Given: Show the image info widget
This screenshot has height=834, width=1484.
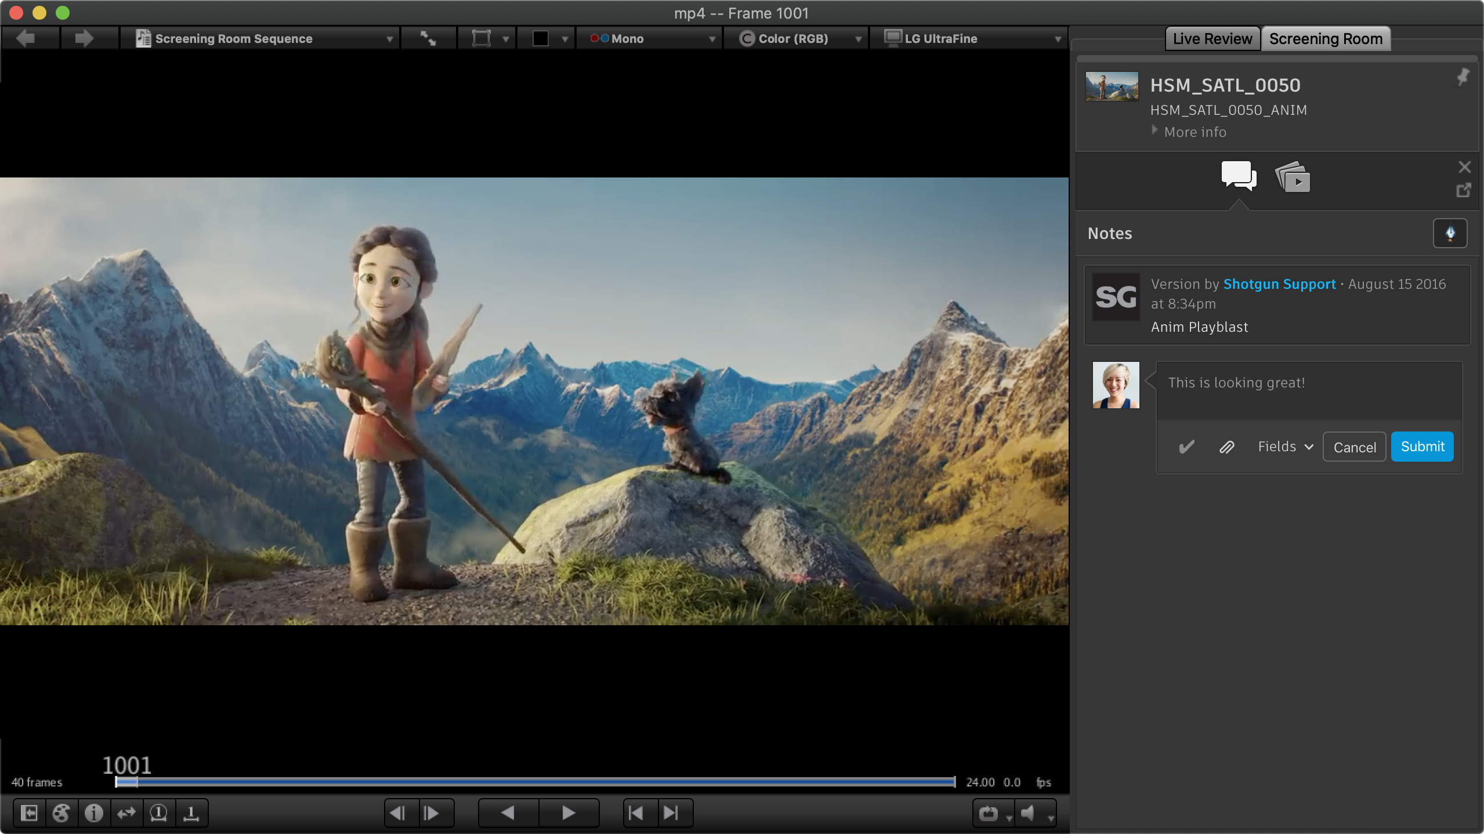Looking at the screenshot, I should pyautogui.click(x=93, y=813).
